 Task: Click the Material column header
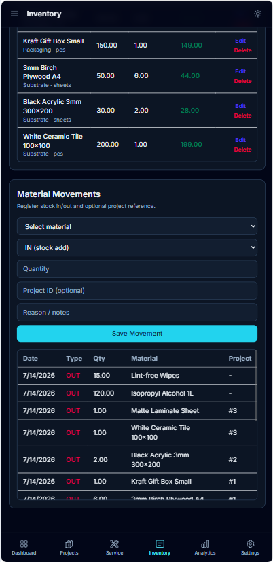(145, 358)
